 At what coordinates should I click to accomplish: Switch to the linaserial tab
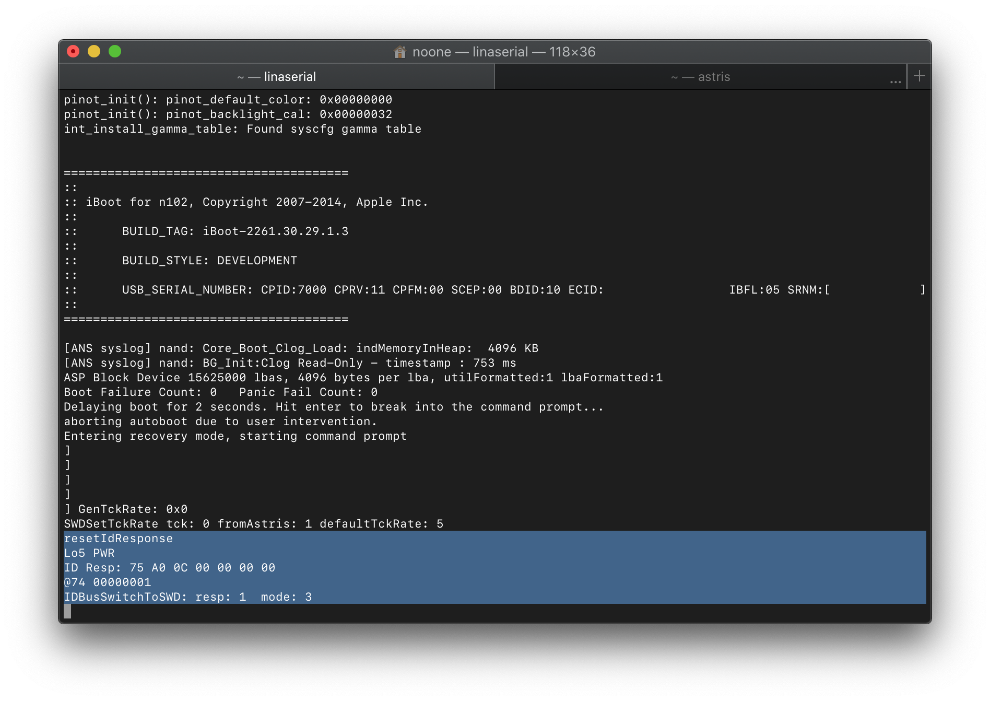(x=277, y=77)
